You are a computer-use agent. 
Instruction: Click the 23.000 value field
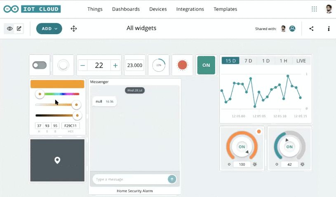coord(135,65)
